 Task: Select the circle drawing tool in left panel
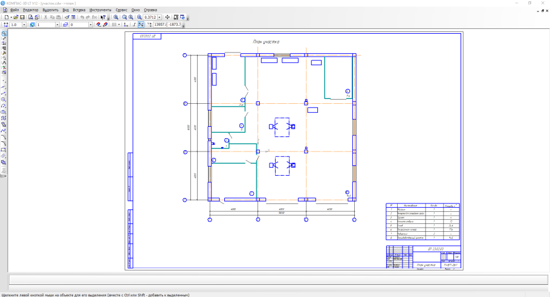click(x=4, y=99)
